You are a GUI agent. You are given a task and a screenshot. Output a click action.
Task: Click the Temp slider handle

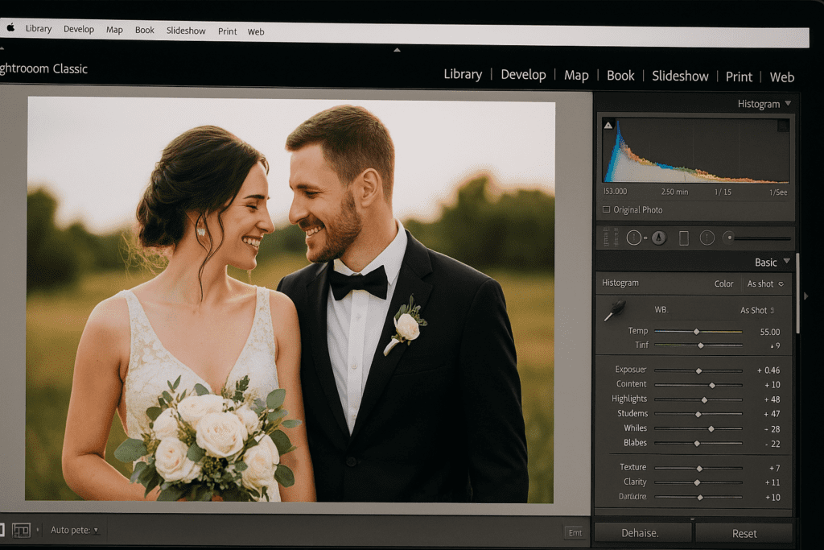(x=697, y=331)
